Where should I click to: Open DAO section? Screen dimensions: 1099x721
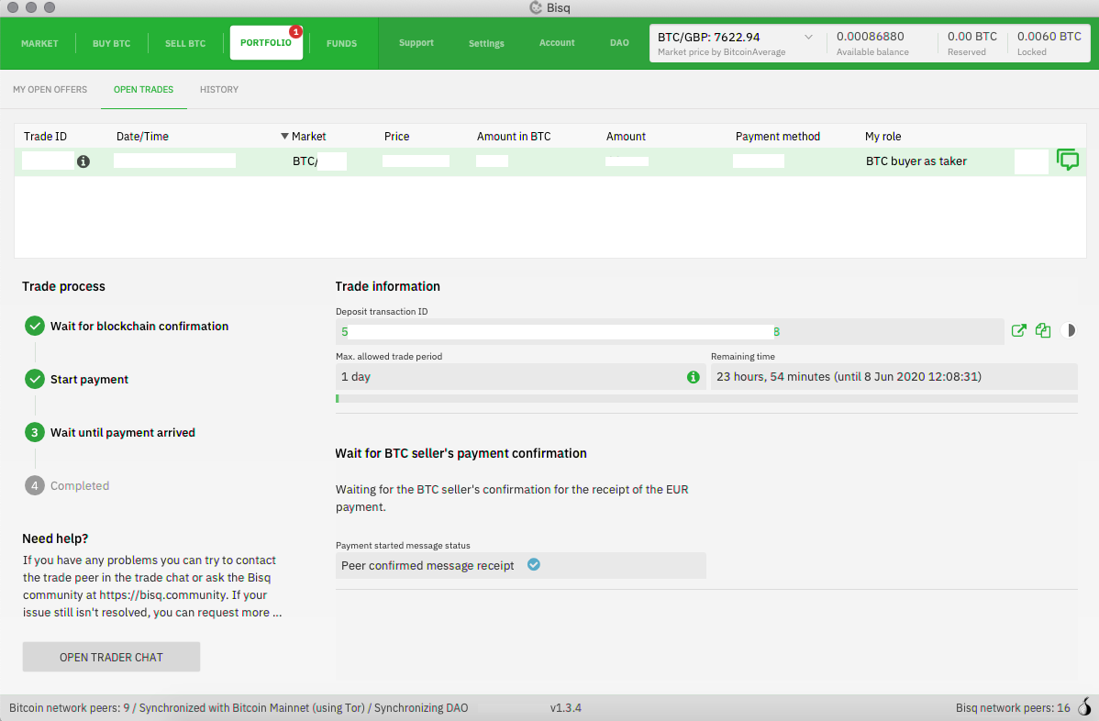click(x=619, y=43)
